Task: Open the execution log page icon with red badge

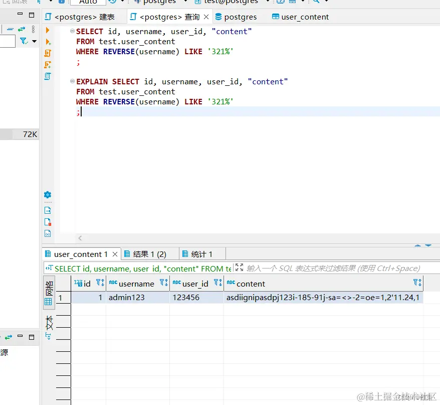Action: [x=48, y=222]
